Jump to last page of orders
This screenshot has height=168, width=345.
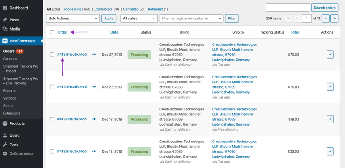tap(334, 18)
